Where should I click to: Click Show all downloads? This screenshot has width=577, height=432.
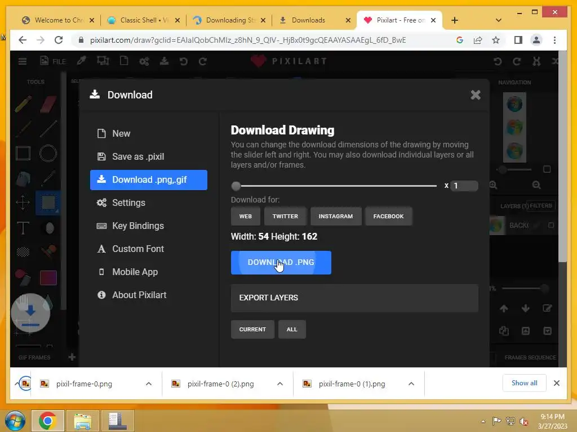(525, 383)
